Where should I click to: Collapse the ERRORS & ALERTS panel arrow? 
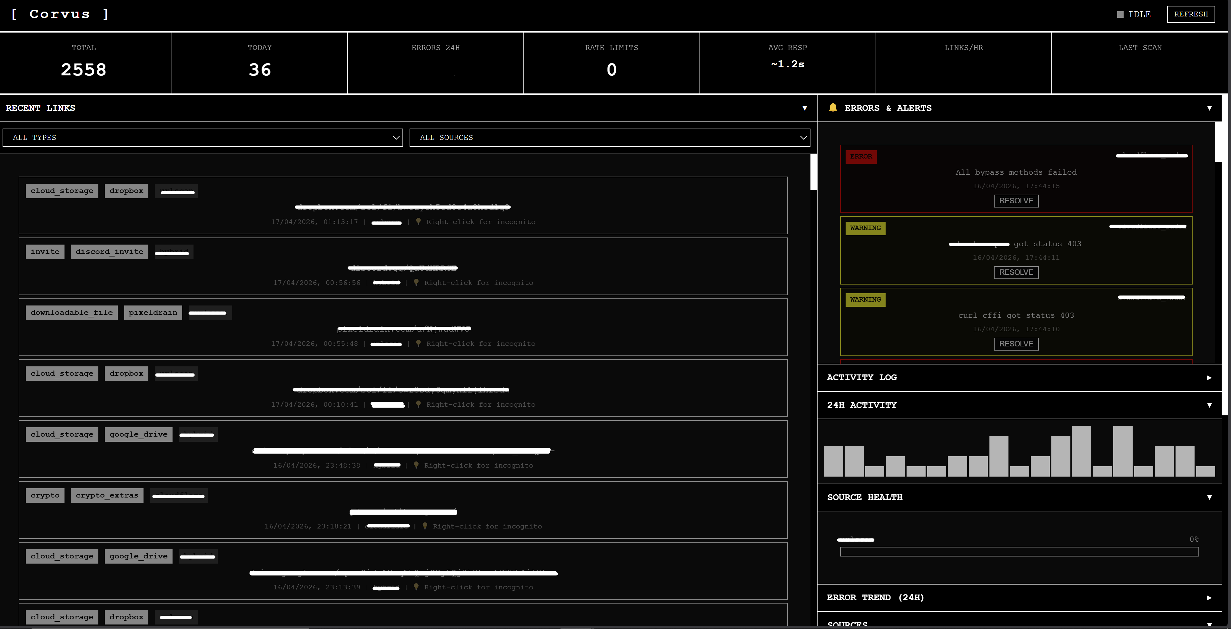click(x=1209, y=108)
